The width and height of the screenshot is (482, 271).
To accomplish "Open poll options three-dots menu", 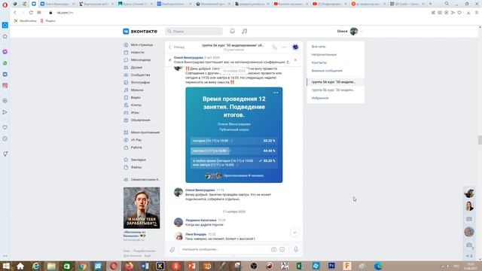I will click(276, 93).
